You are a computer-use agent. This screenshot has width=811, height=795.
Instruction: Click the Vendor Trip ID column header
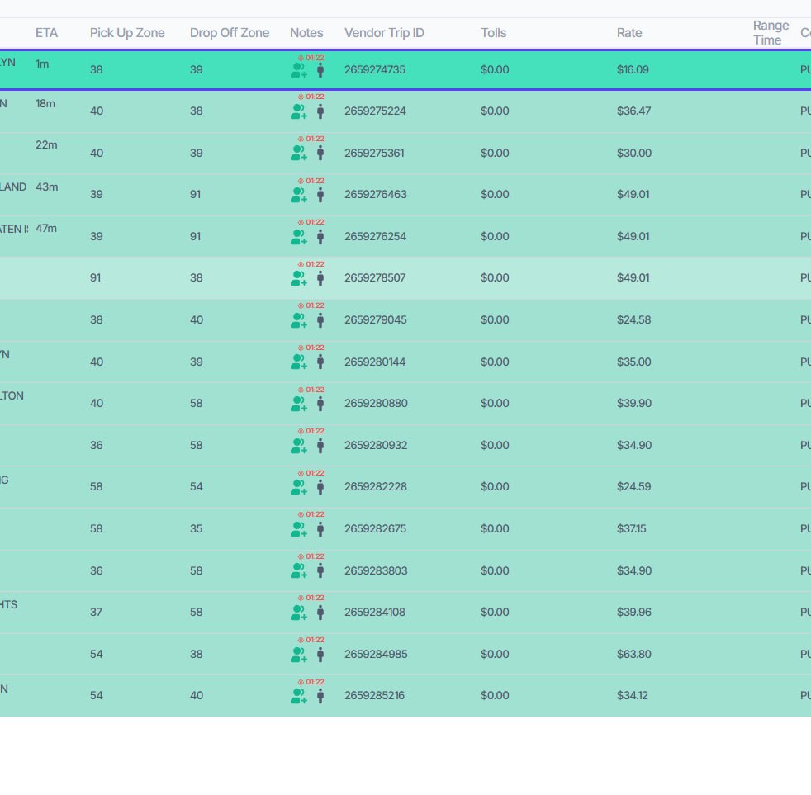click(x=384, y=32)
